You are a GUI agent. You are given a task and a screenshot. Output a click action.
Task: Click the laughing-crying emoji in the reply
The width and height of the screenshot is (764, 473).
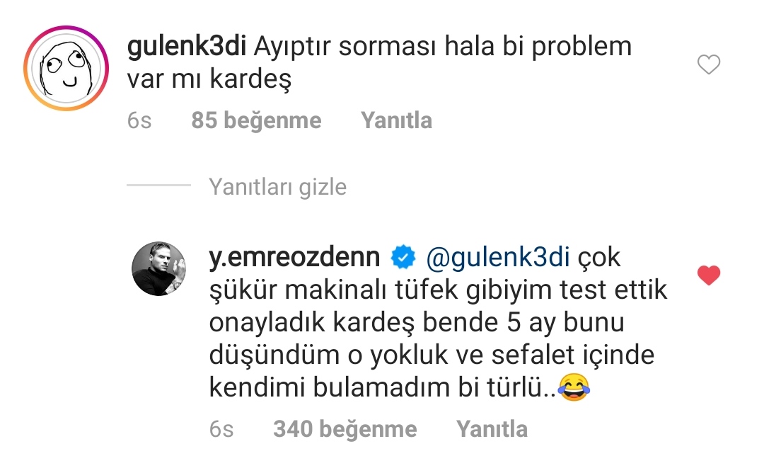(574, 387)
